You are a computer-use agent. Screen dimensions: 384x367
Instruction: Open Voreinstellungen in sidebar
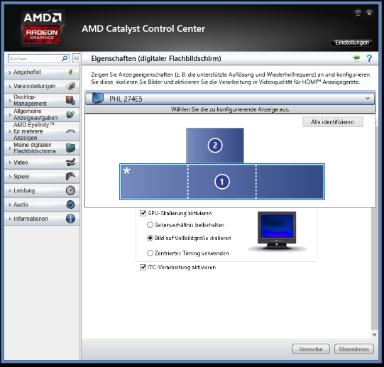point(42,86)
